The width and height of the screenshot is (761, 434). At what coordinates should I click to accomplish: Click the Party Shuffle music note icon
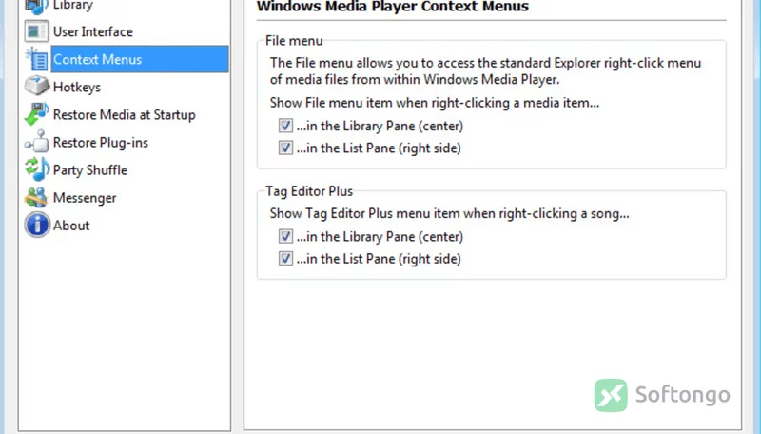point(36,169)
